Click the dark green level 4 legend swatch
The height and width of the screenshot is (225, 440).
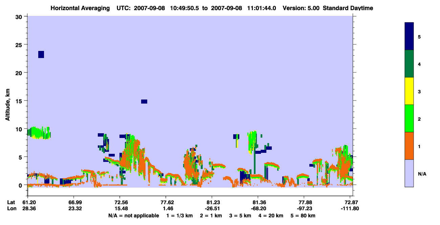[x=409, y=64]
